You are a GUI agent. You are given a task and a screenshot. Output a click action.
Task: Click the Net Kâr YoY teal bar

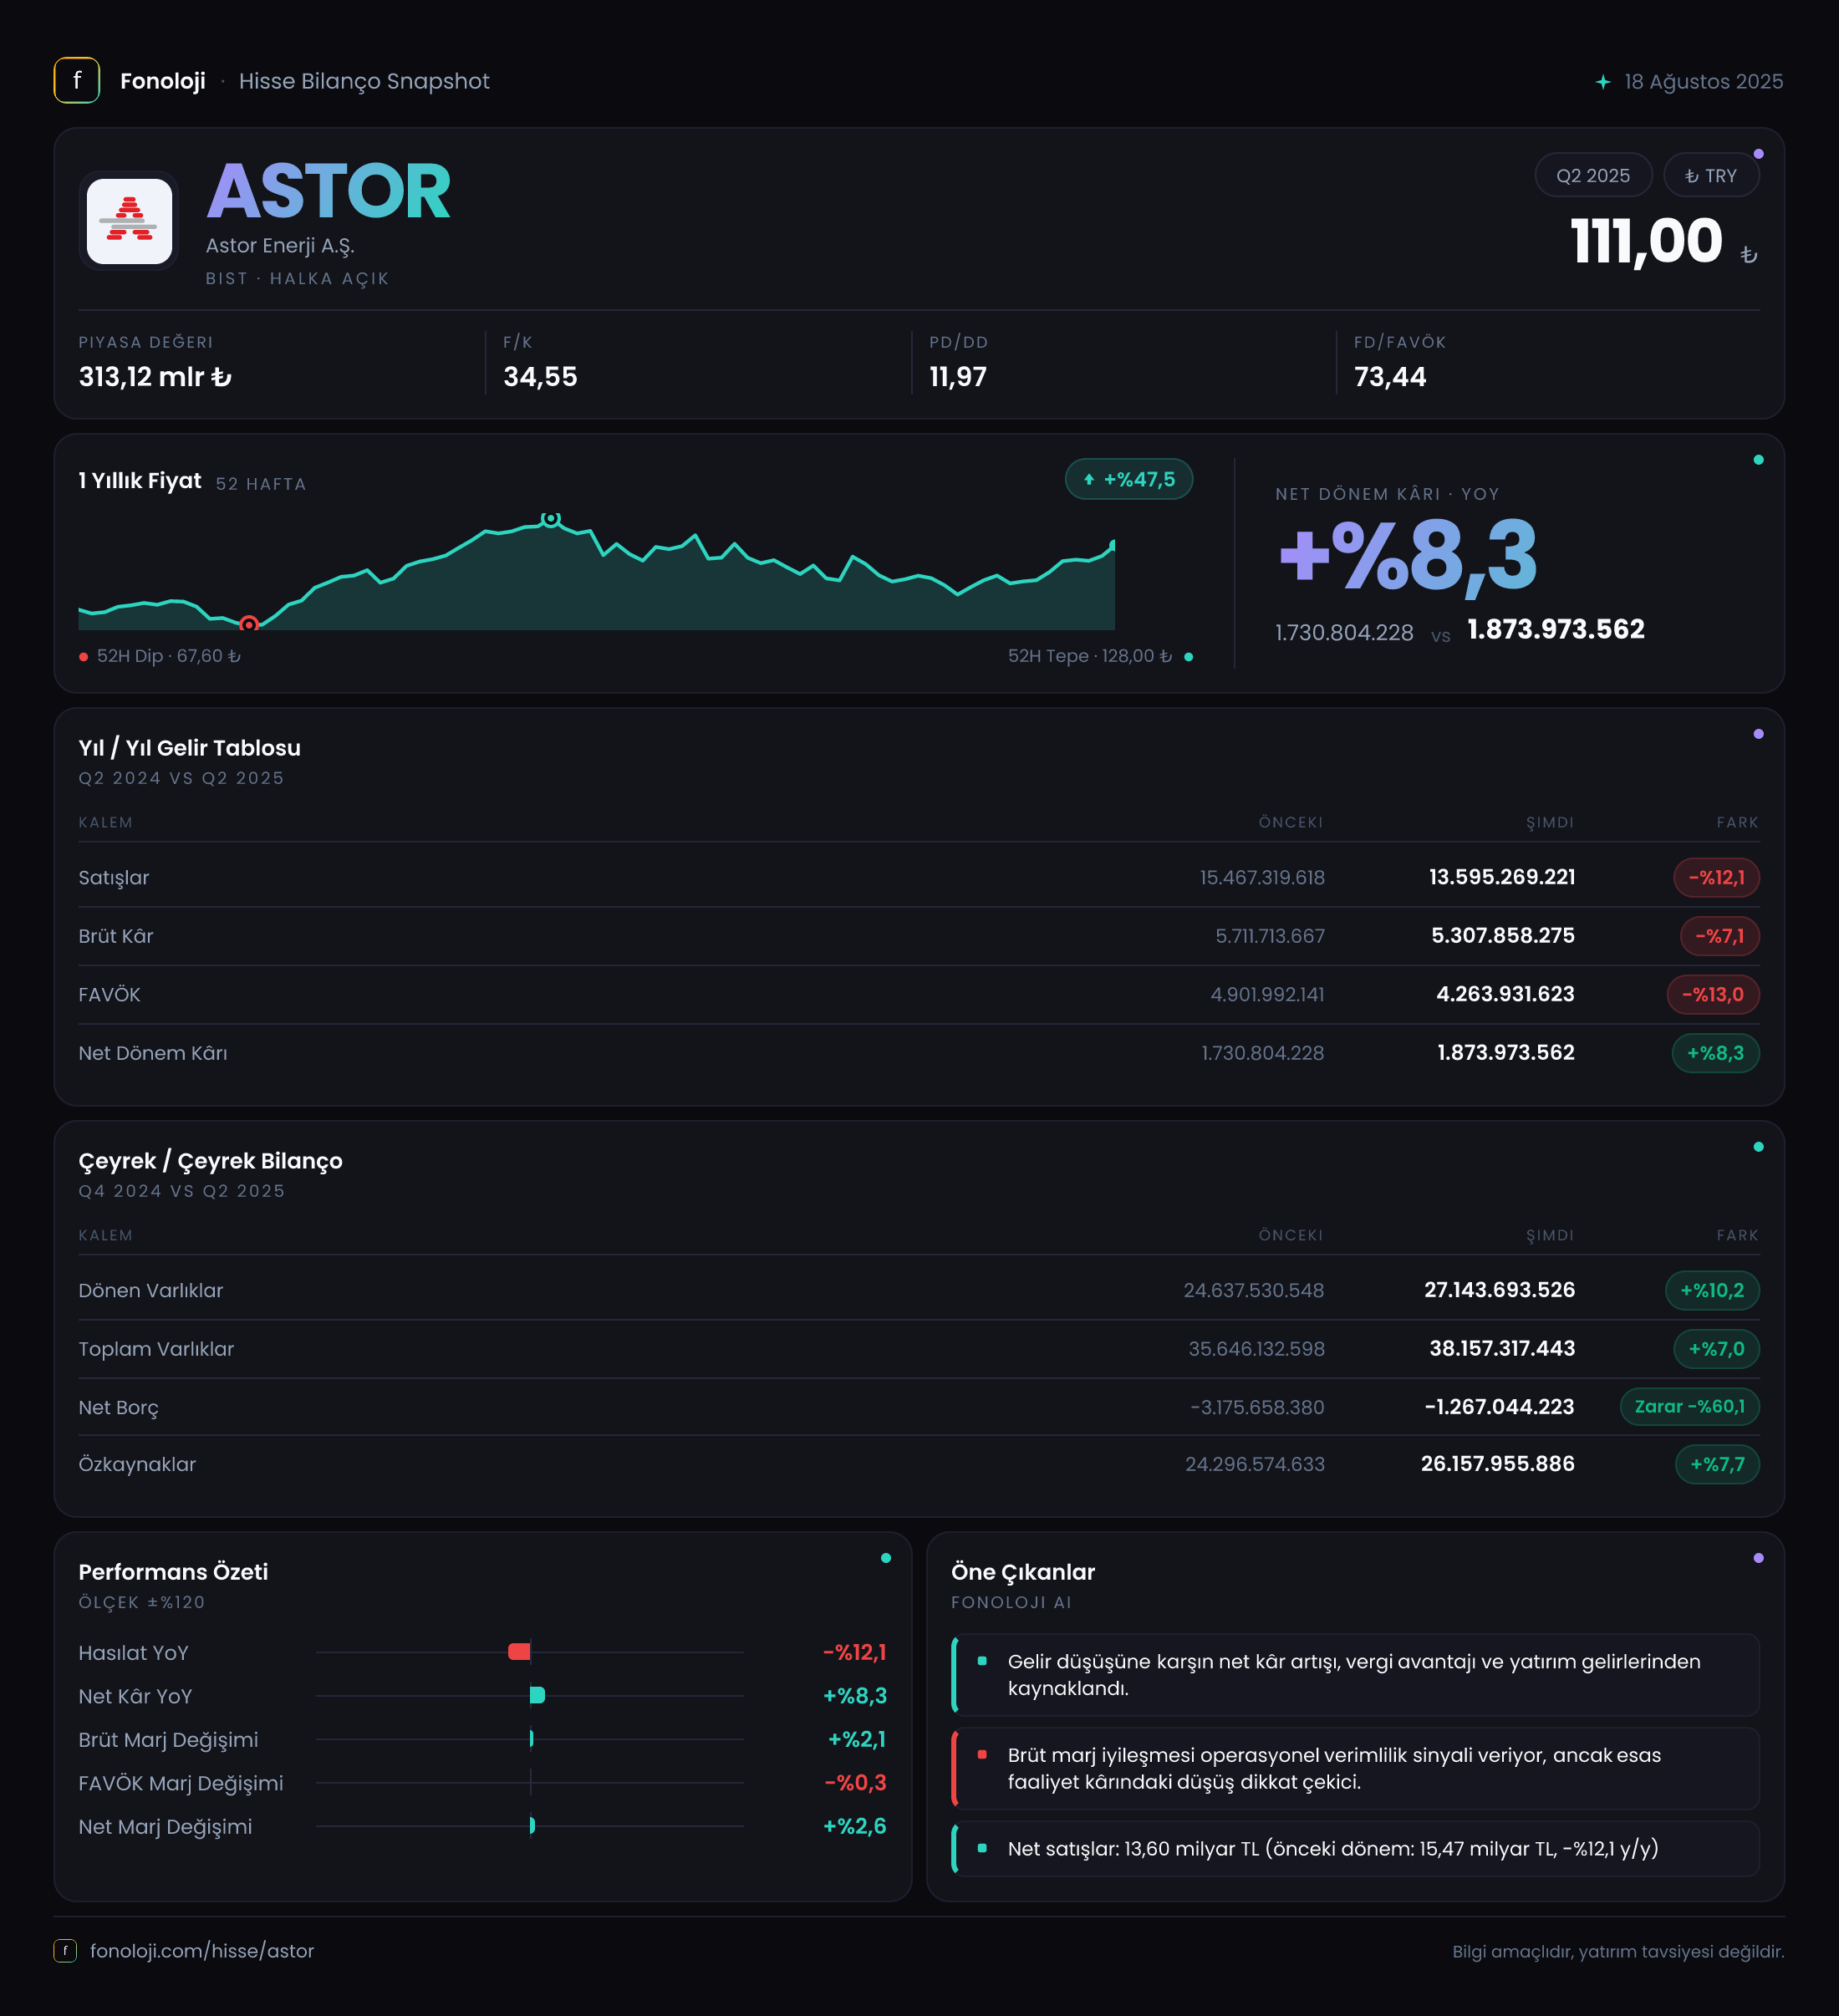tap(537, 1695)
